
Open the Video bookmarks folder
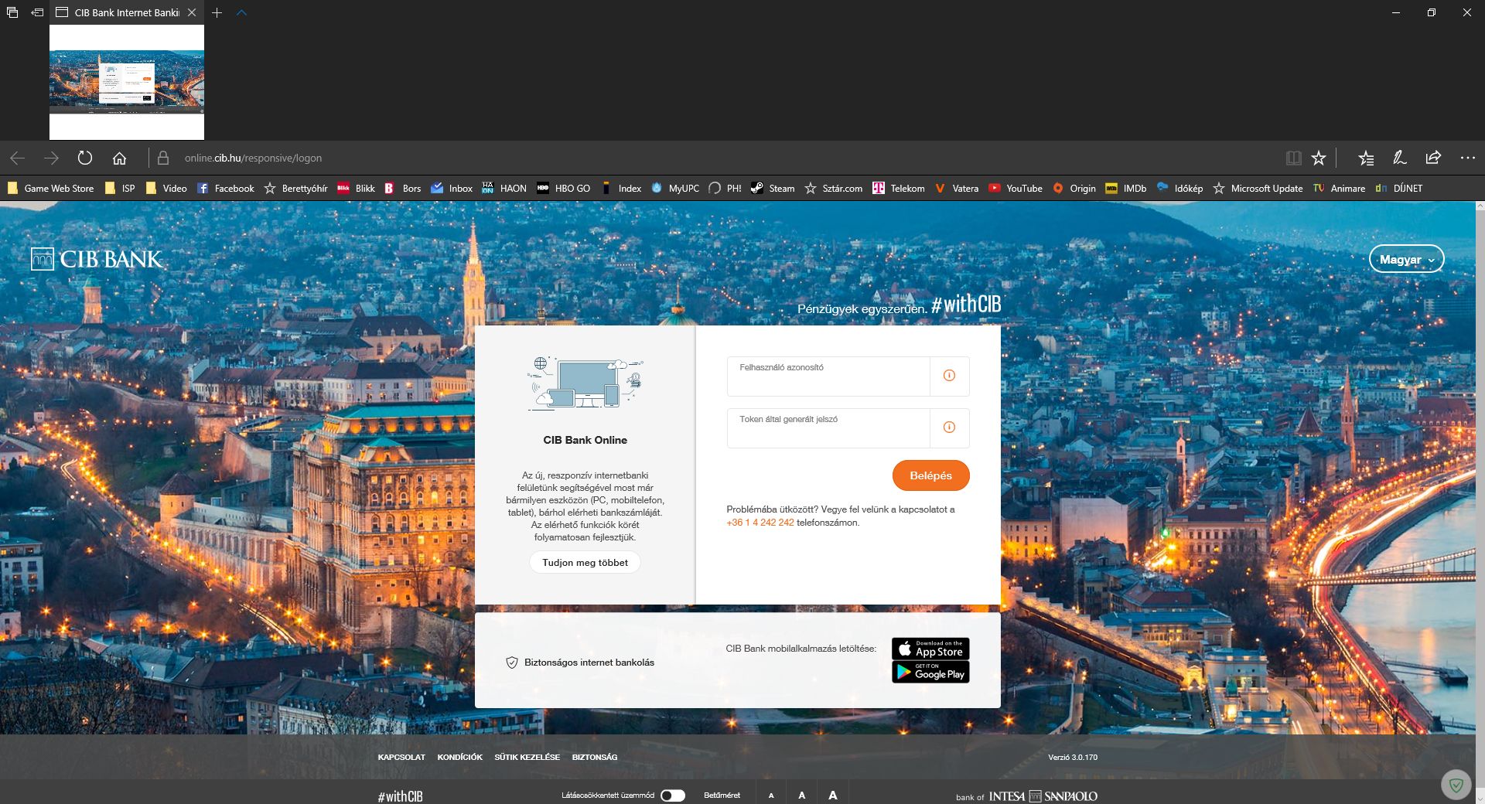[166, 188]
